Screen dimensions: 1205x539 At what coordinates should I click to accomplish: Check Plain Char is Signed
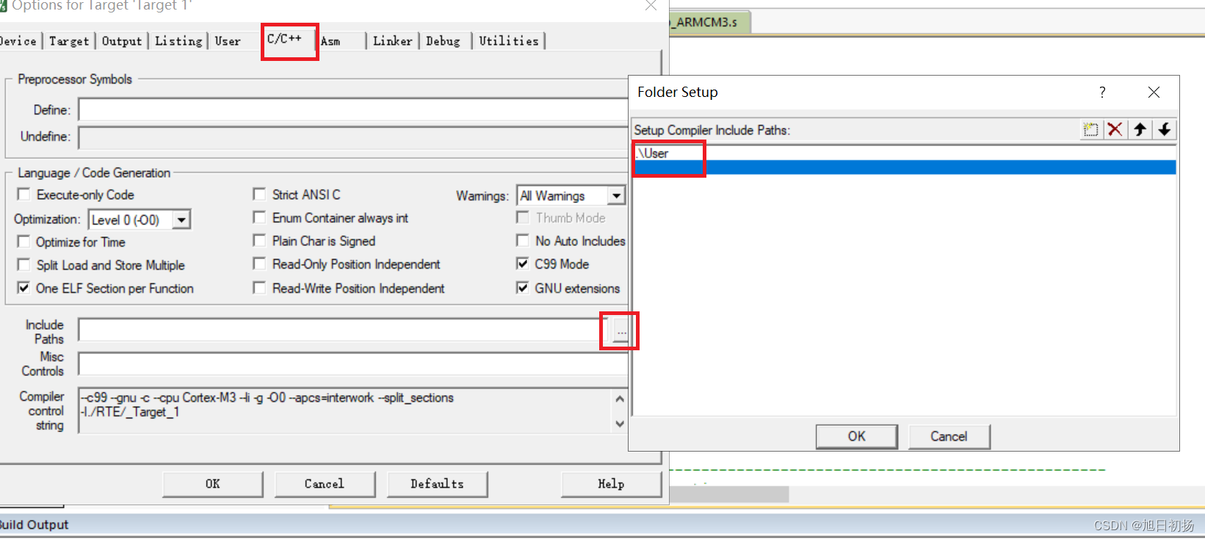click(259, 241)
